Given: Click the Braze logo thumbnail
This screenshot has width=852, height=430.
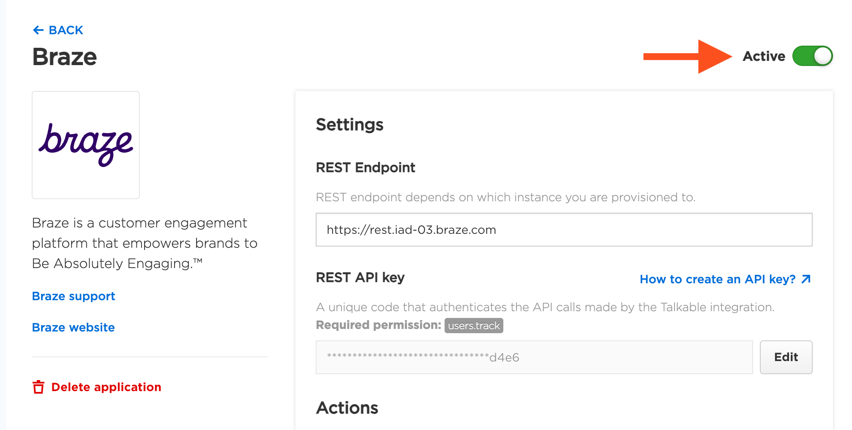Looking at the screenshot, I should pos(86,145).
